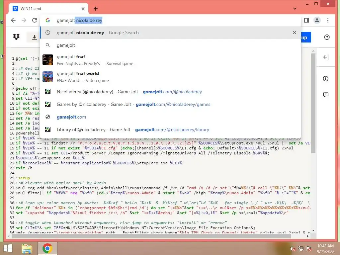340x255 pixels.
Task: Open File Explorer from the taskbar
Action: click(x=27, y=248)
